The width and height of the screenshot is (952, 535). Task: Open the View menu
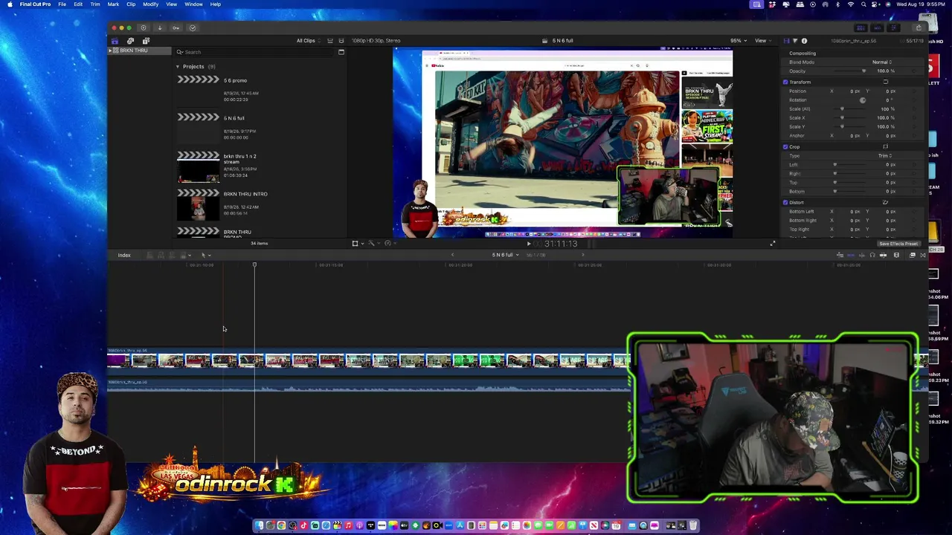click(x=171, y=4)
